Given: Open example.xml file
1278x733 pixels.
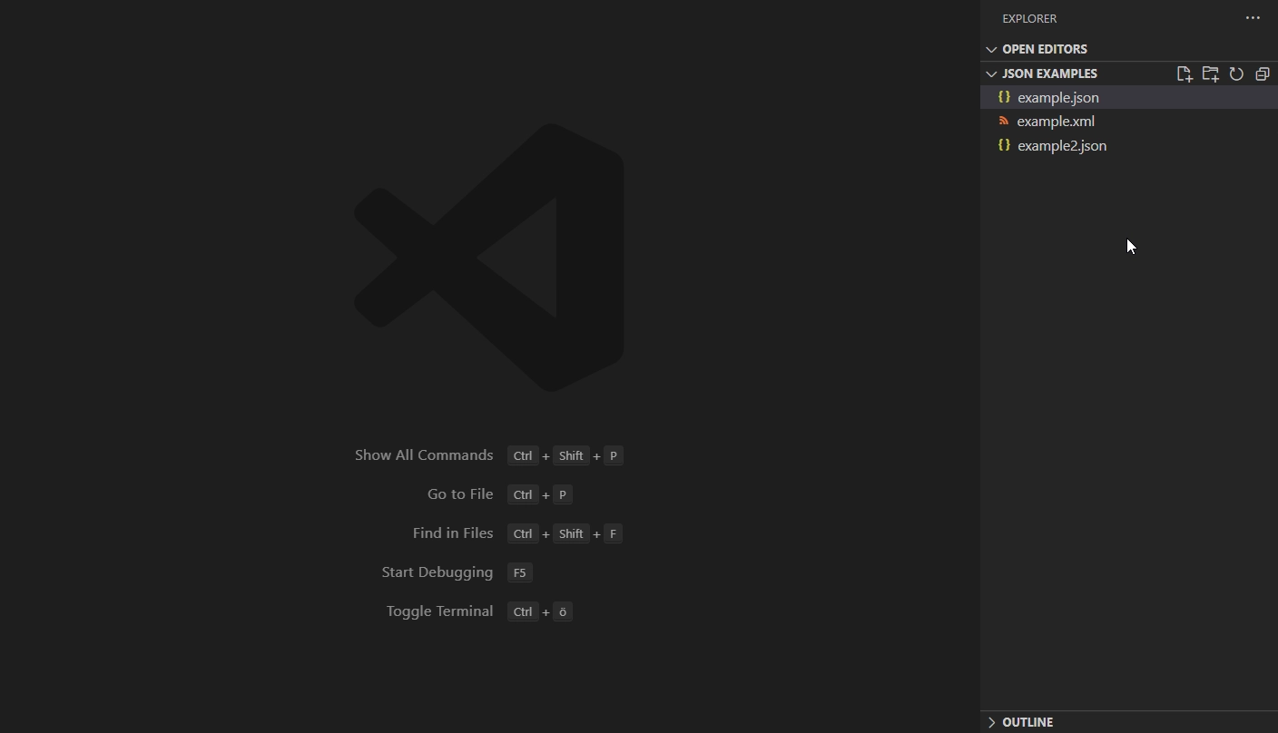Looking at the screenshot, I should [1129, 121].
